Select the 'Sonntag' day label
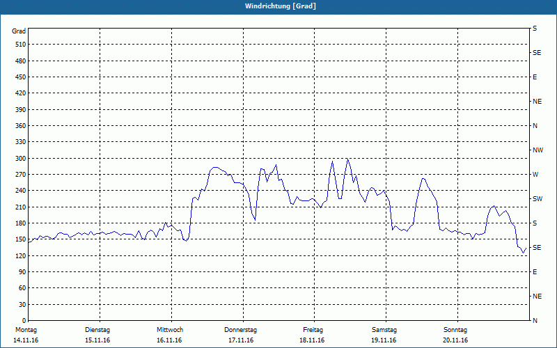The width and height of the screenshot is (557, 348). (455, 330)
